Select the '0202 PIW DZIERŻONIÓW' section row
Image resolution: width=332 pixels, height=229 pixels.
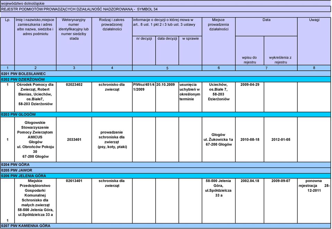tap(165, 79)
